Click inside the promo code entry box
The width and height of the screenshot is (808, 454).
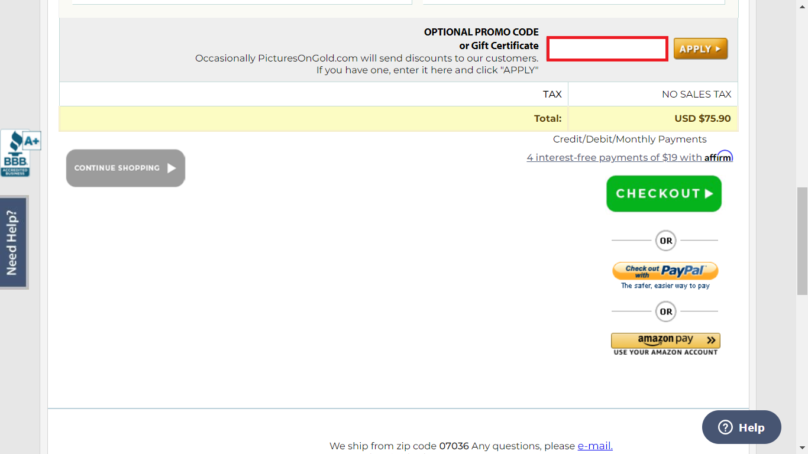point(607,48)
